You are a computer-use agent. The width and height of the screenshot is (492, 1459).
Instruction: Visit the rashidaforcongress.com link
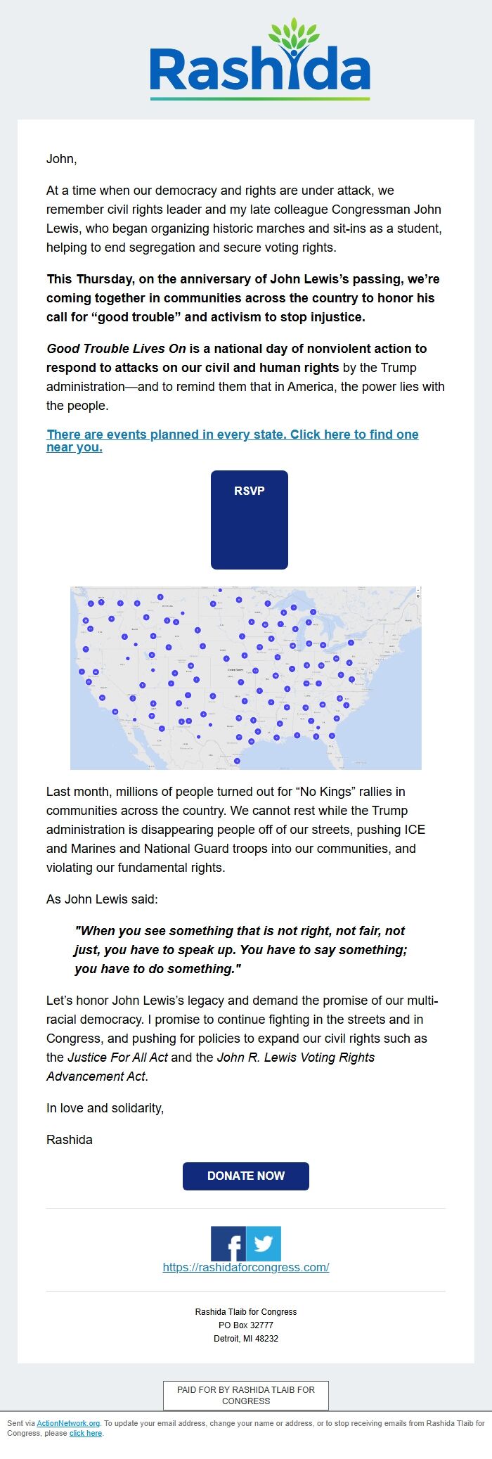pos(246,1267)
